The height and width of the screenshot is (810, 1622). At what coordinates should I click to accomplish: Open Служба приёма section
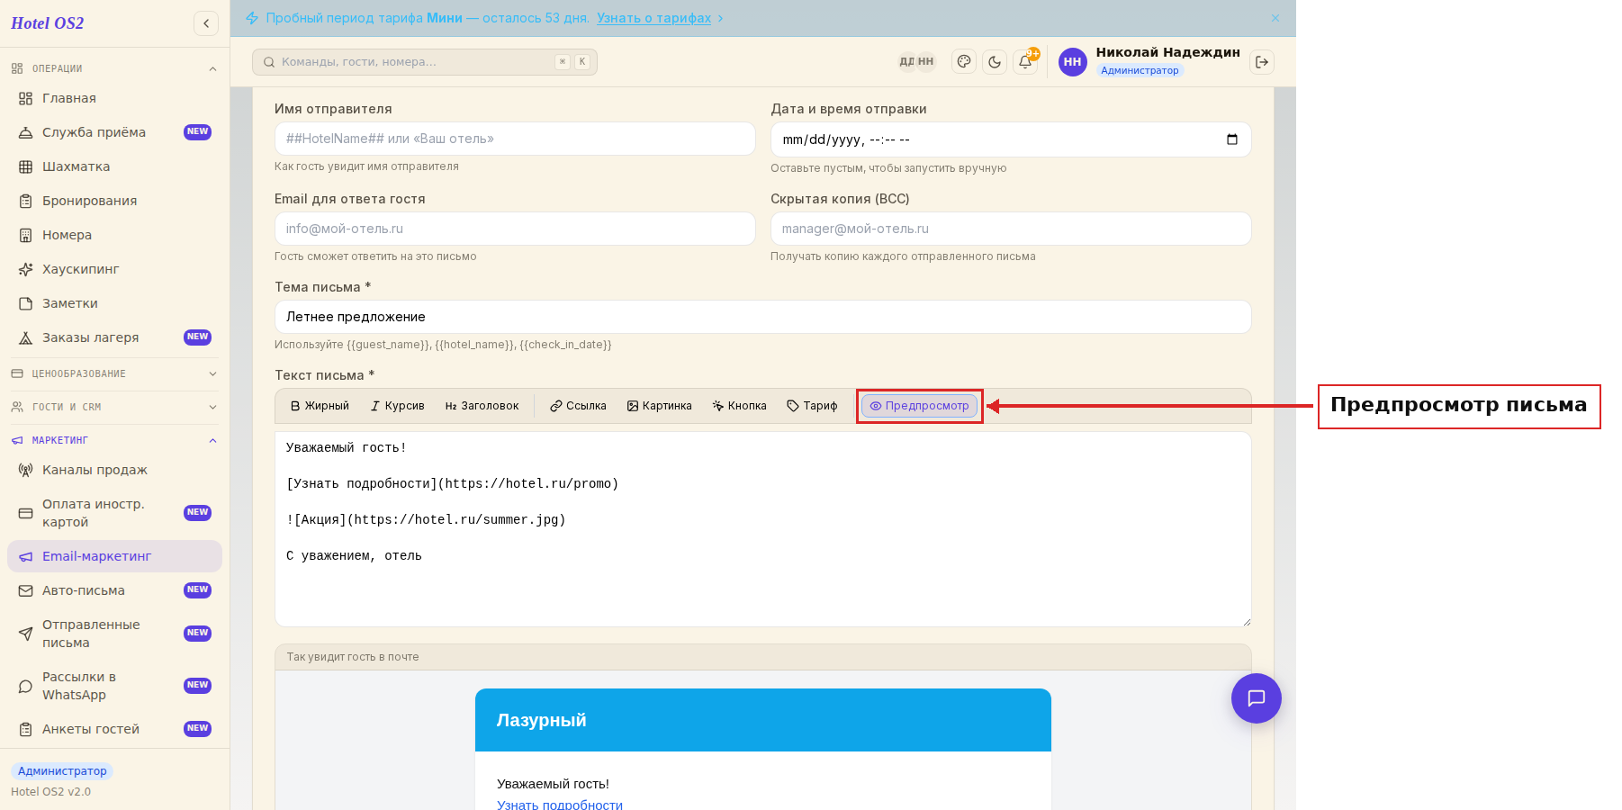click(x=114, y=132)
